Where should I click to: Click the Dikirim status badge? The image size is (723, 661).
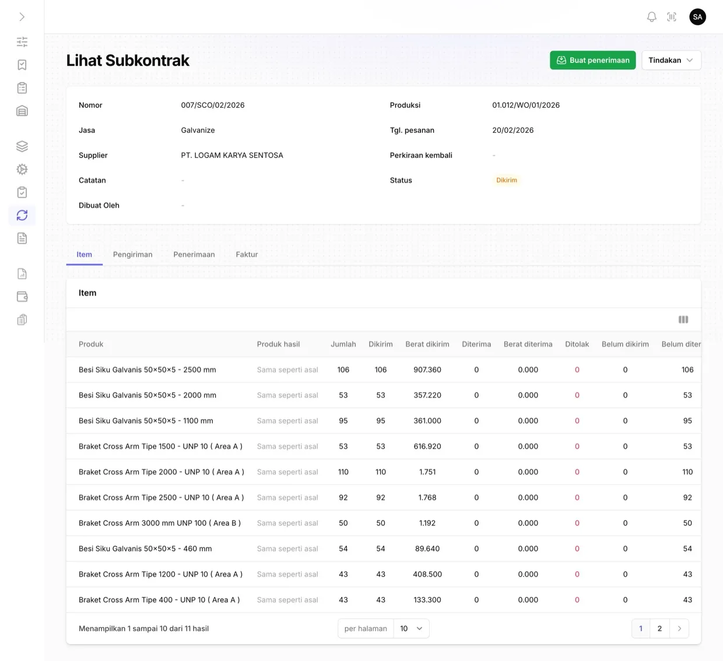507,180
